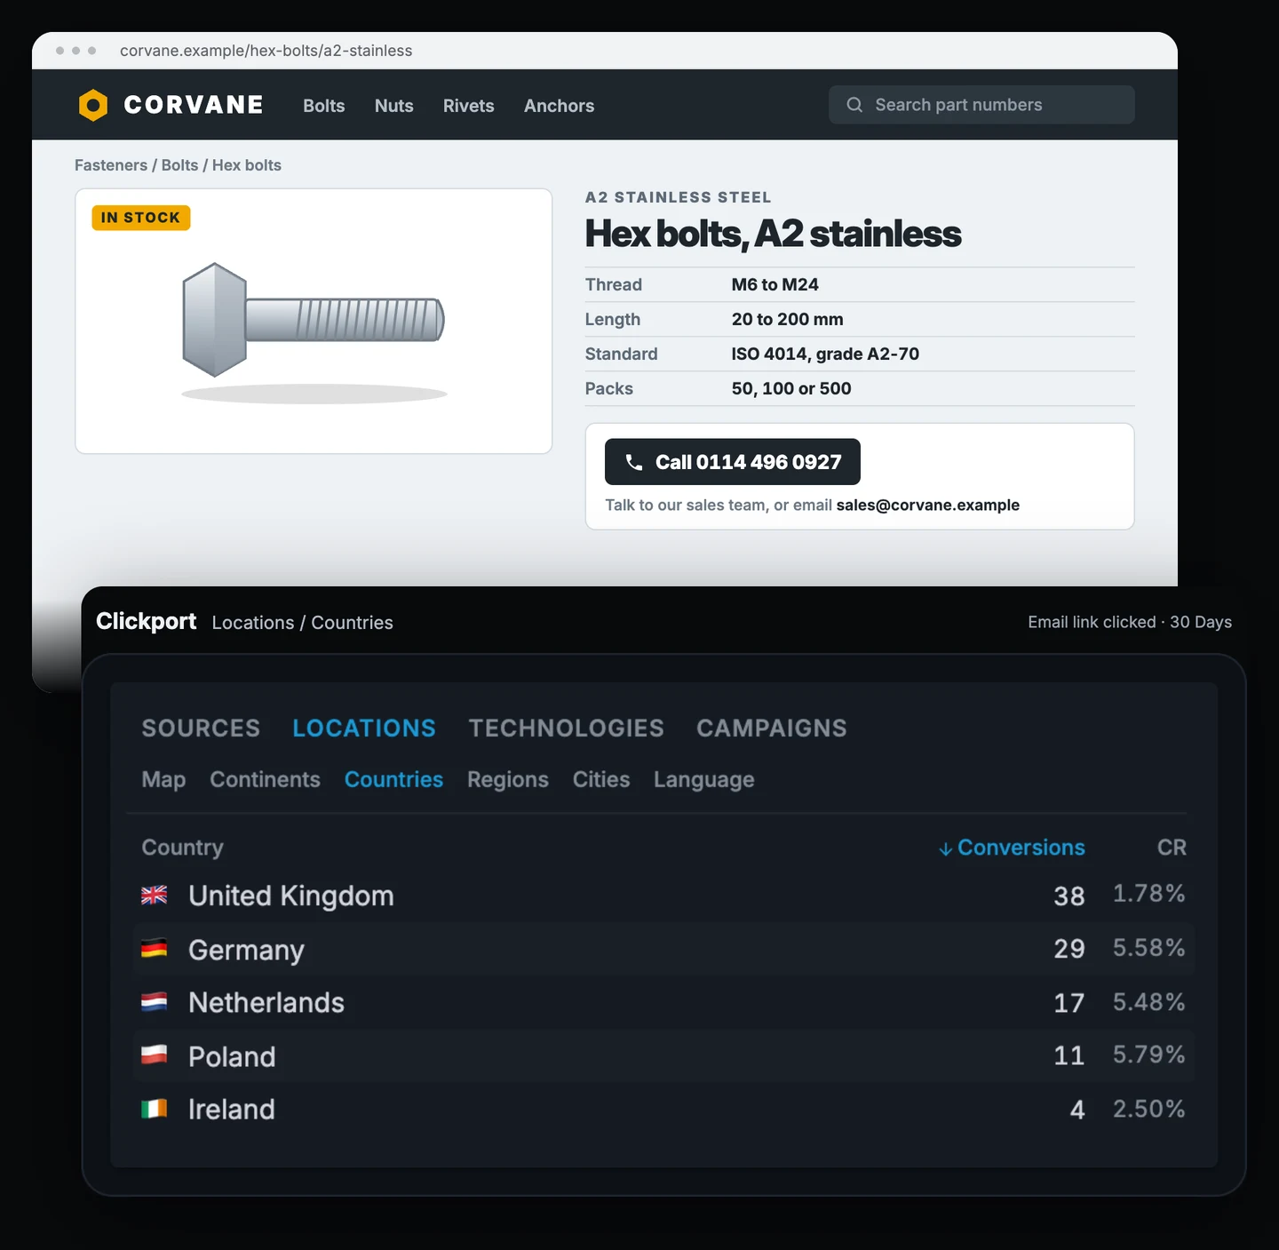This screenshot has width=1279, height=1250.
Task: Click the Hex bolts breadcrumb
Action: (247, 165)
